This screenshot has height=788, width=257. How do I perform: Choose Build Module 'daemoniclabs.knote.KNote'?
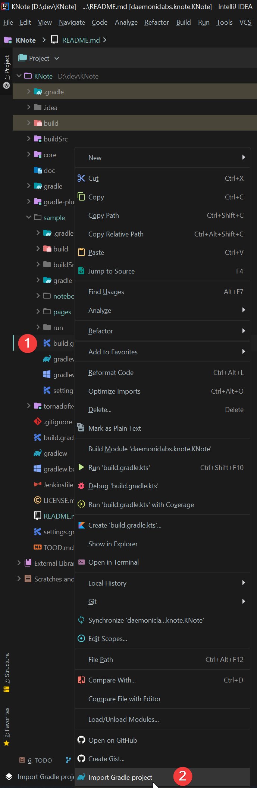162,449
